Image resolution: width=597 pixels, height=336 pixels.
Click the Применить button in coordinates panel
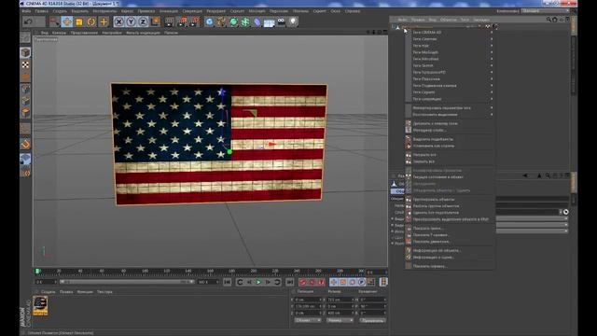(x=372, y=321)
